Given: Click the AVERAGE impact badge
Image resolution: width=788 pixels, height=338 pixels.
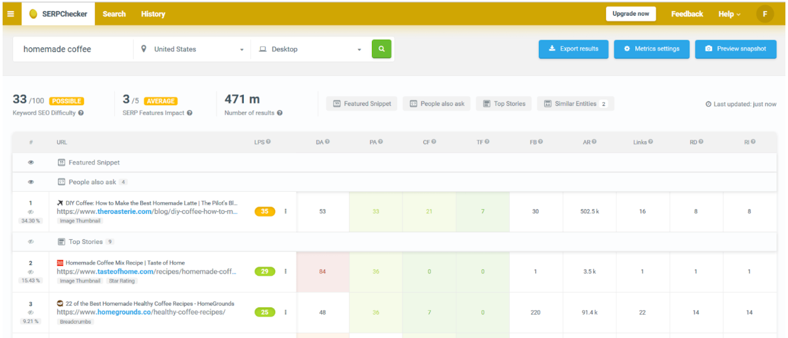Looking at the screenshot, I should pos(161,101).
